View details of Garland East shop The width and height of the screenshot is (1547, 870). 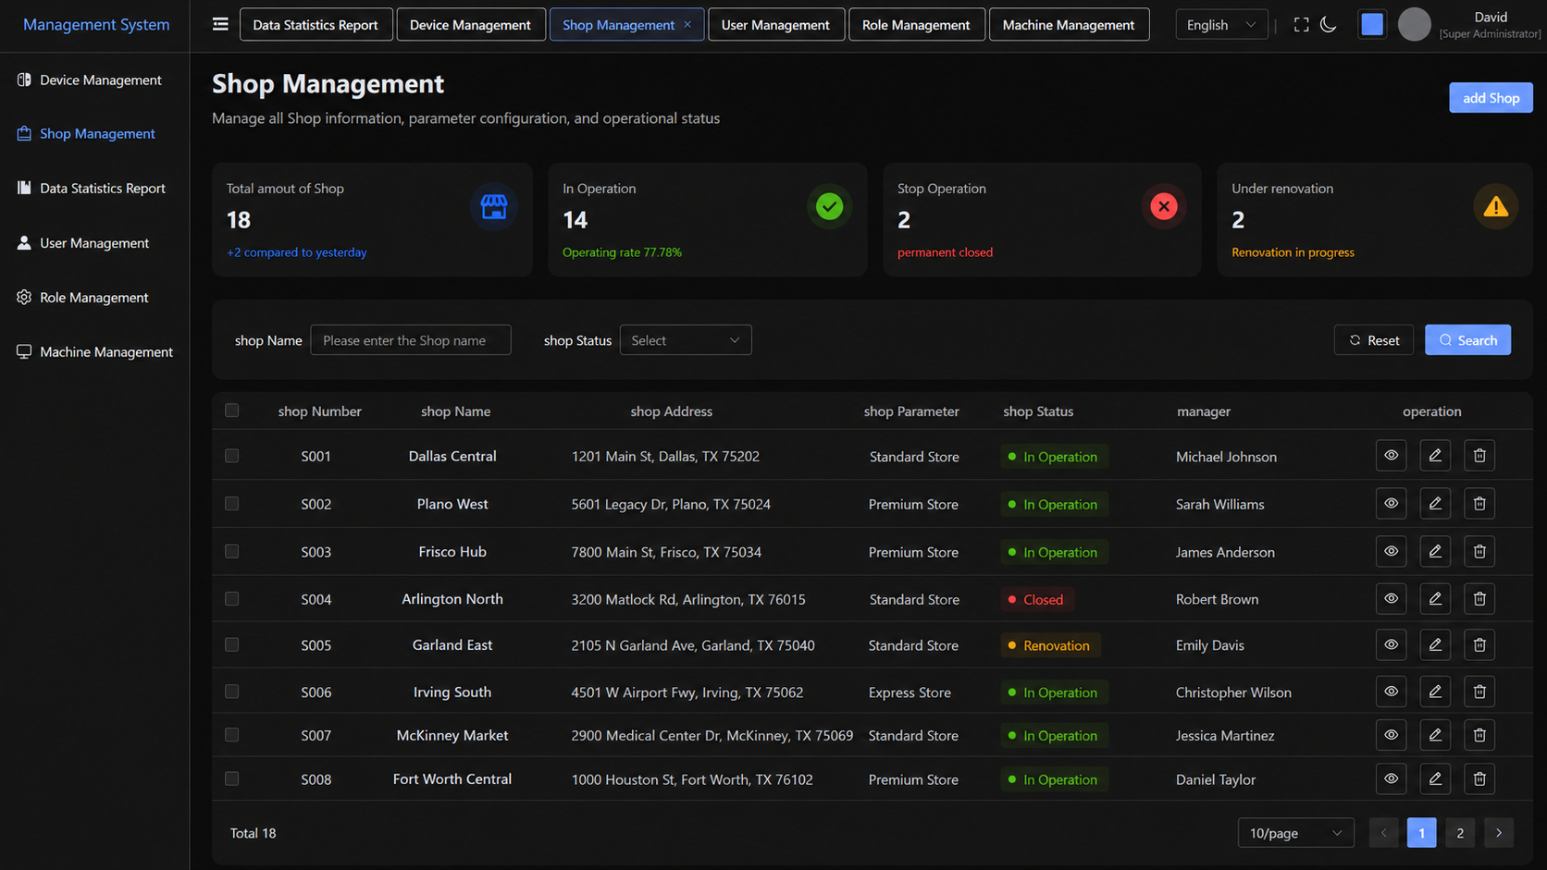click(1391, 645)
